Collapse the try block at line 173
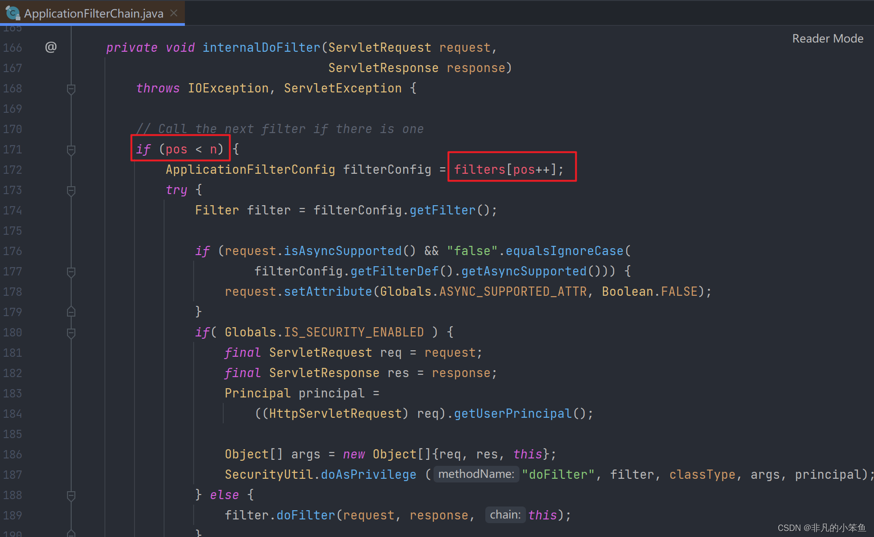874x537 pixels. pos(71,190)
